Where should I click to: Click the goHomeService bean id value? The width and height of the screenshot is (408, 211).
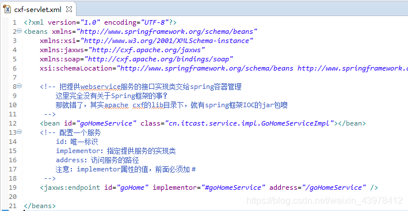(x=106, y=123)
